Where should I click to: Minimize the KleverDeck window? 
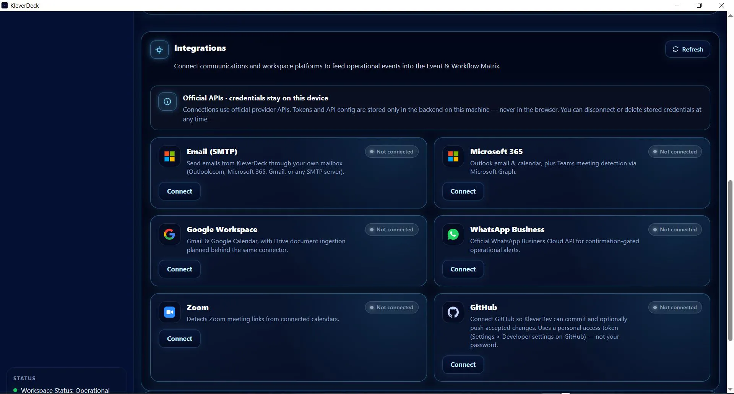[677, 5]
